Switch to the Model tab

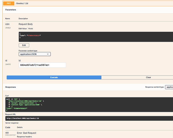tap(31, 28)
